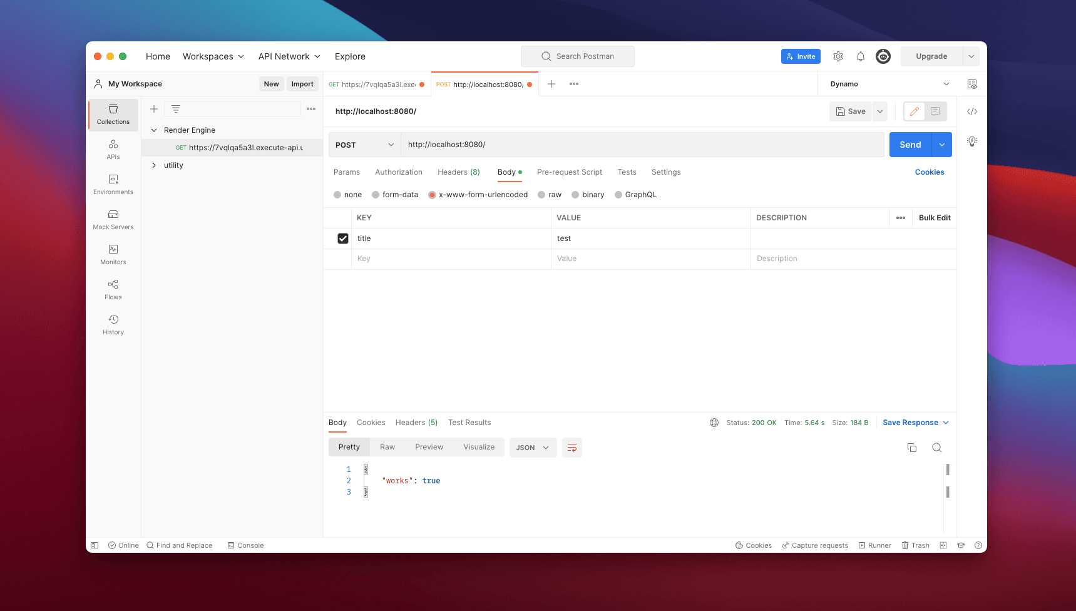
Task: Open the code snippet panel
Action: [972, 111]
